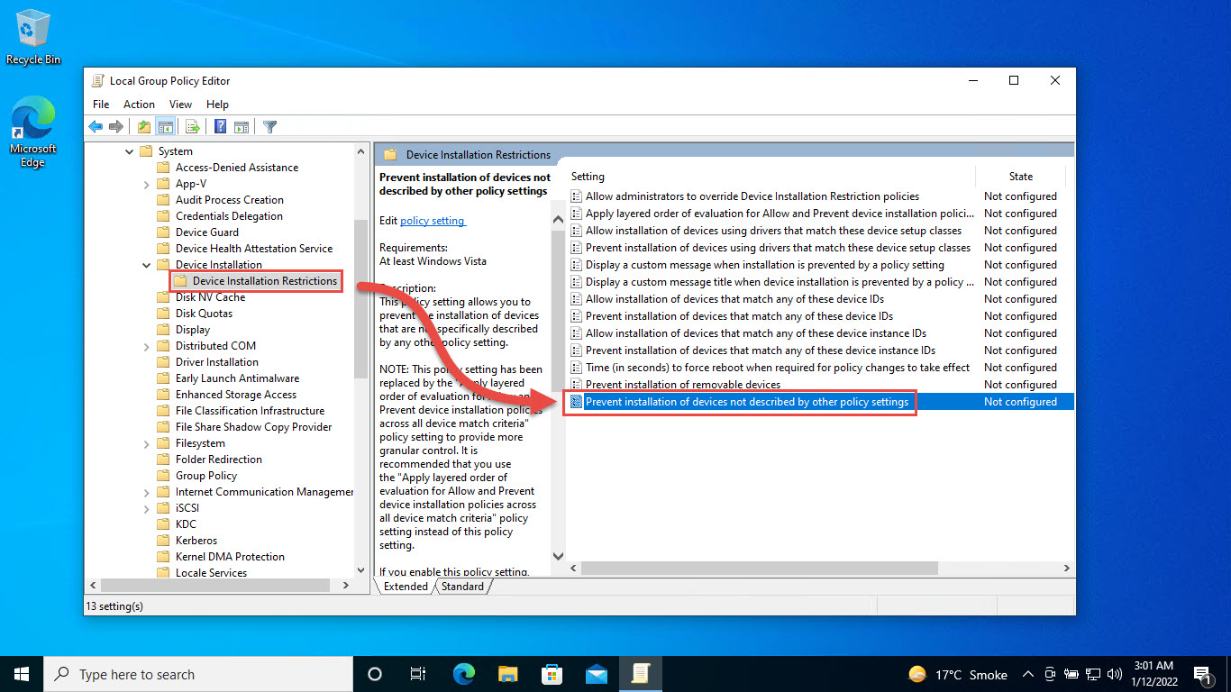Select 'Allow administrators to override' policy row

[752, 196]
